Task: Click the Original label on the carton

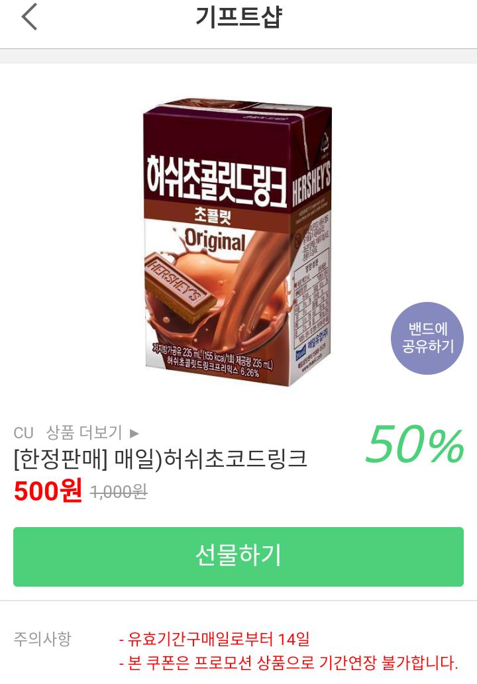Action: [x=215, y=241]
